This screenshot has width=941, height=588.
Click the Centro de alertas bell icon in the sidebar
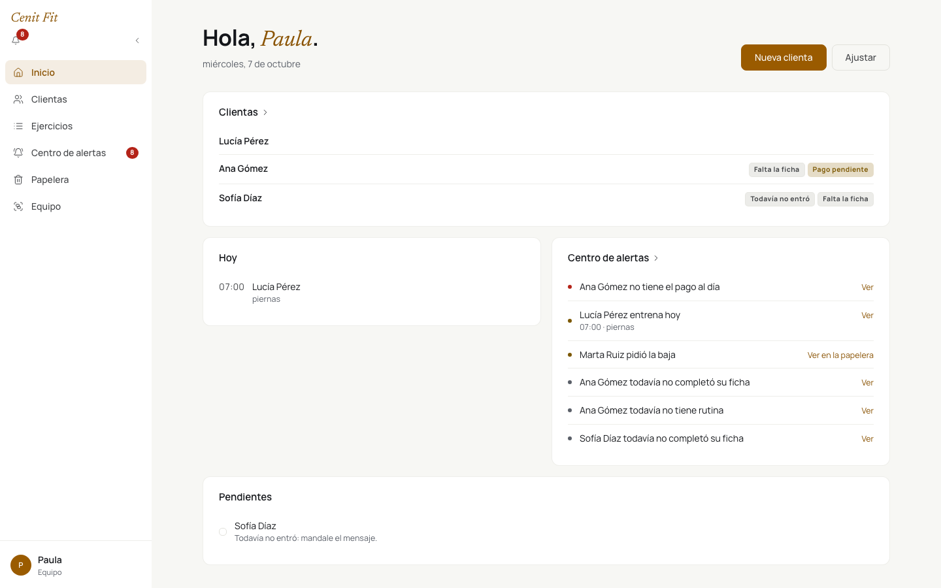(18, 153)
